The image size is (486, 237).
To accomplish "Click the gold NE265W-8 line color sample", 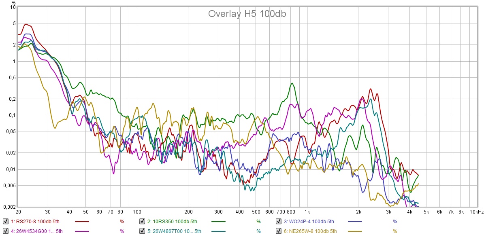I will (x=355, y=231).
